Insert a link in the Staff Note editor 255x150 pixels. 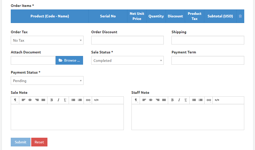coord(209,100)
